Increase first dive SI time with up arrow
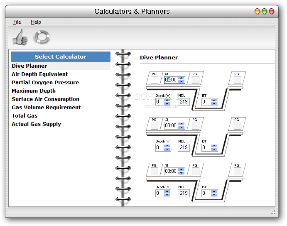 181,78
